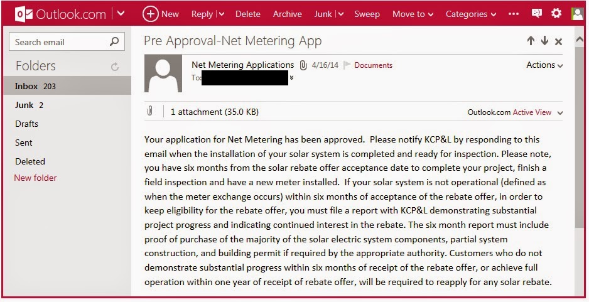Click the New message plus icon
589x302 pixels.
click(x=150, y=14)
